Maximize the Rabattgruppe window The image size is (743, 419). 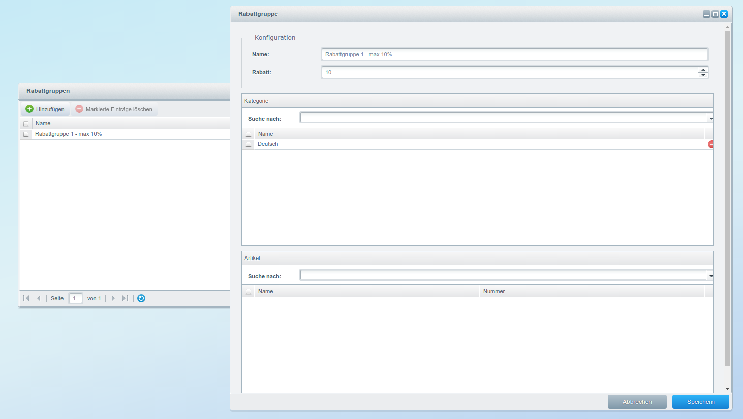(715, 14)
